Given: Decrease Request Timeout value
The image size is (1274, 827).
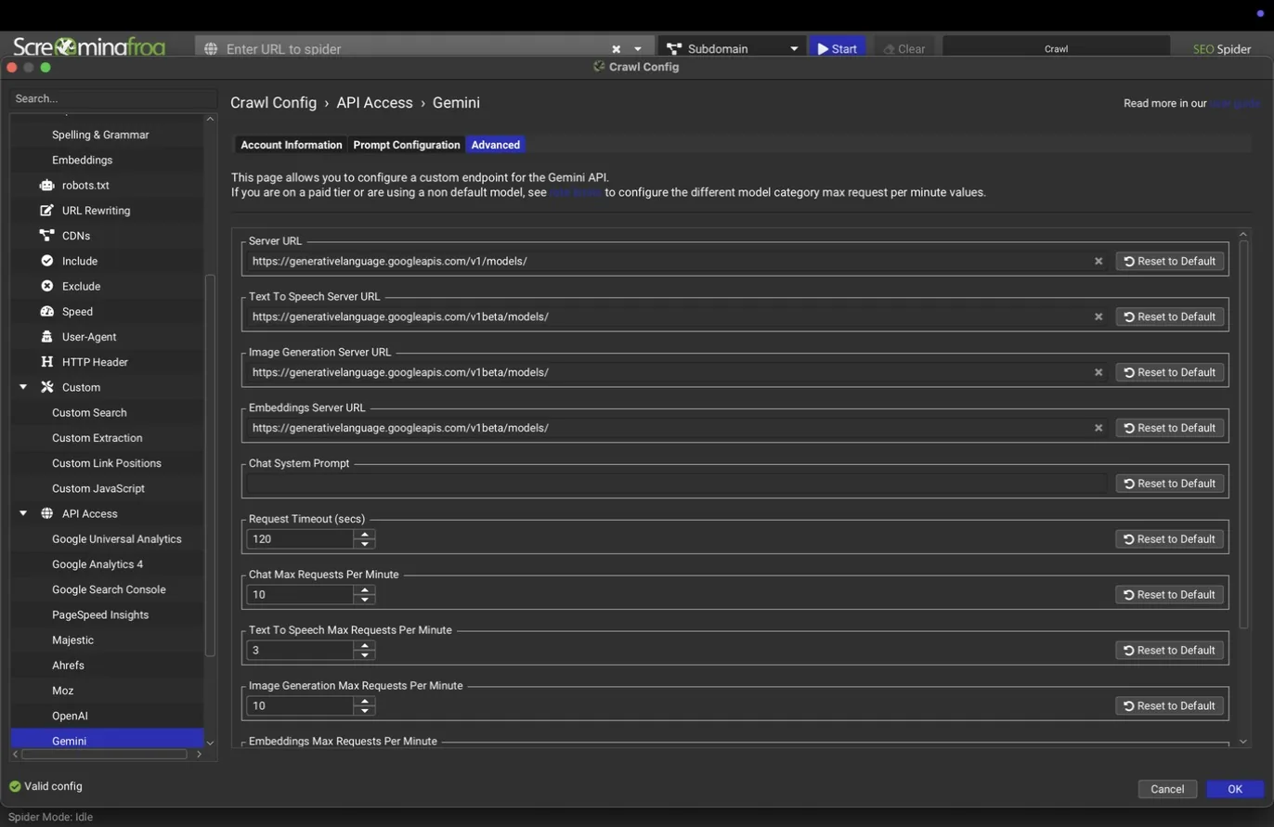Looking at the screenshot, I should pos(365,544).
